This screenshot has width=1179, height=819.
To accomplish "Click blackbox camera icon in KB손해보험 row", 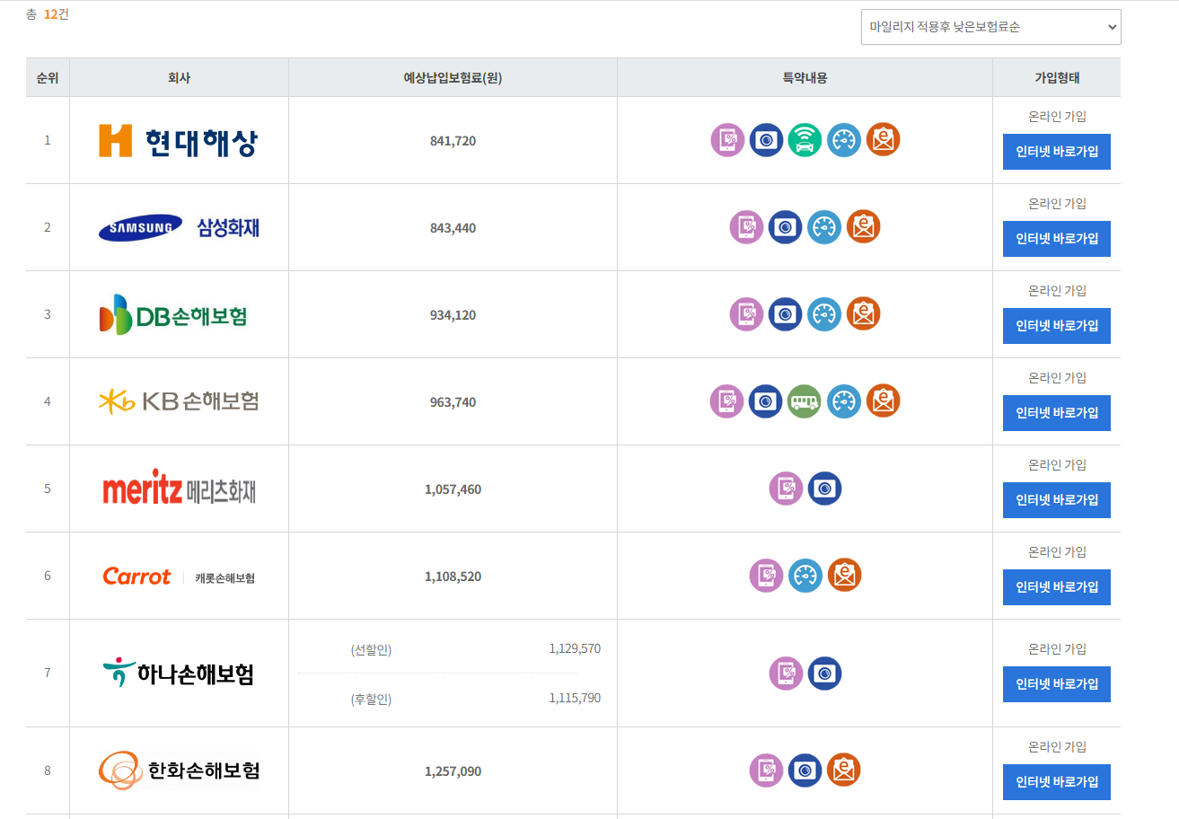I will [x=766, y=401].
